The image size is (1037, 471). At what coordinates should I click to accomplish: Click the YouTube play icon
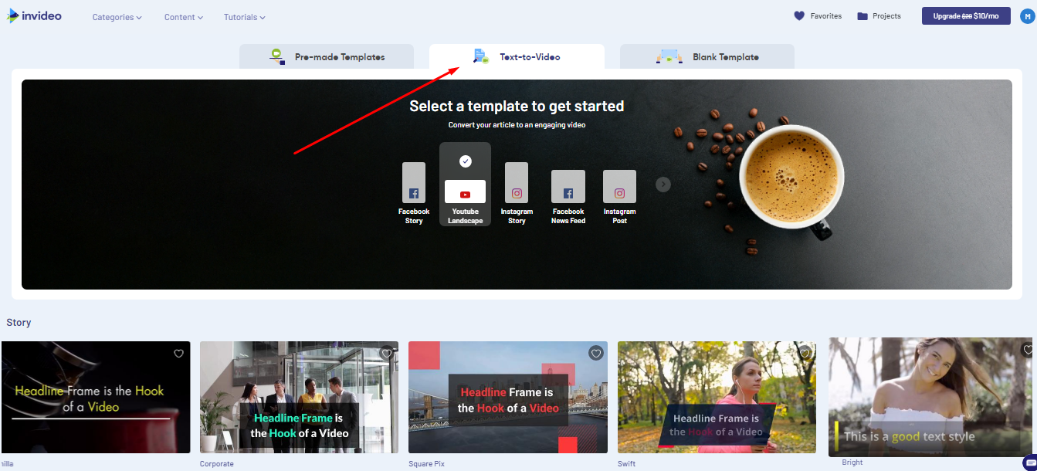[x=465, y=195]
